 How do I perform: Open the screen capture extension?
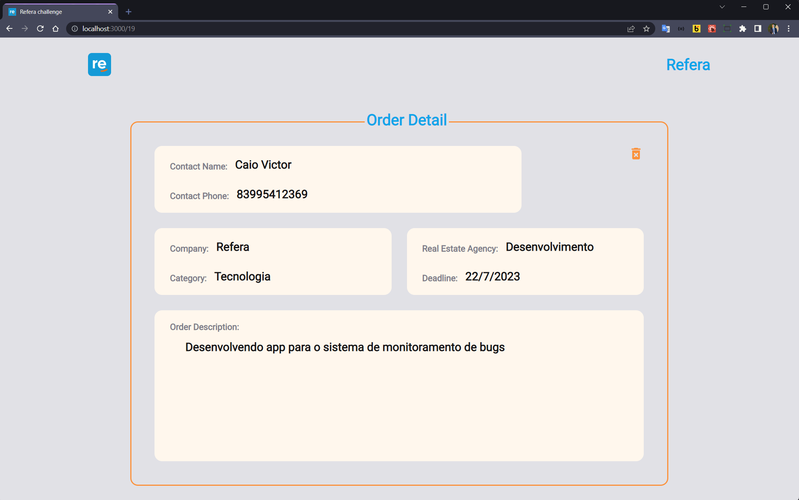(727, 28)
